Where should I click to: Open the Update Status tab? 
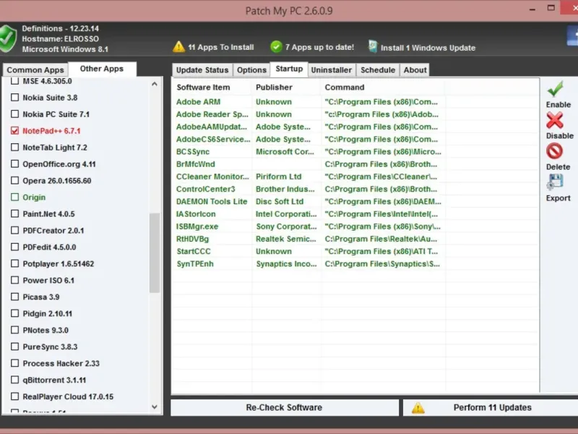coord(202,69)
